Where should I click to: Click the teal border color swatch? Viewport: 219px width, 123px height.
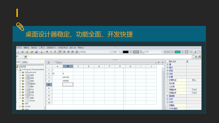click(178, 52)
